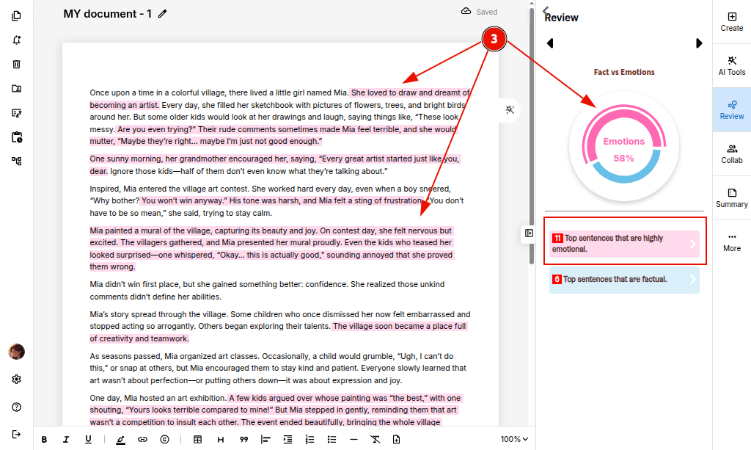Edit document title with pencil icon
751x450 pixels.
[163, 14]
